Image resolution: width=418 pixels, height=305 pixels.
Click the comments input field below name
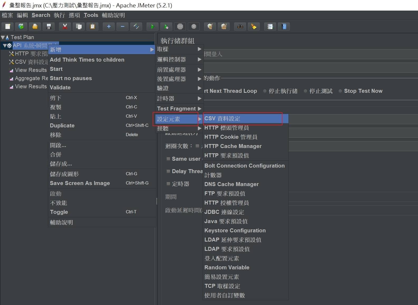click(x=310, y=68)
